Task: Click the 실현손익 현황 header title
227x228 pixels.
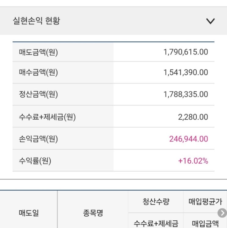Action: 36,21
